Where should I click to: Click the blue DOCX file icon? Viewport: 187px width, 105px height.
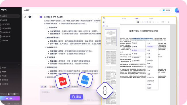tap(85, 80)
